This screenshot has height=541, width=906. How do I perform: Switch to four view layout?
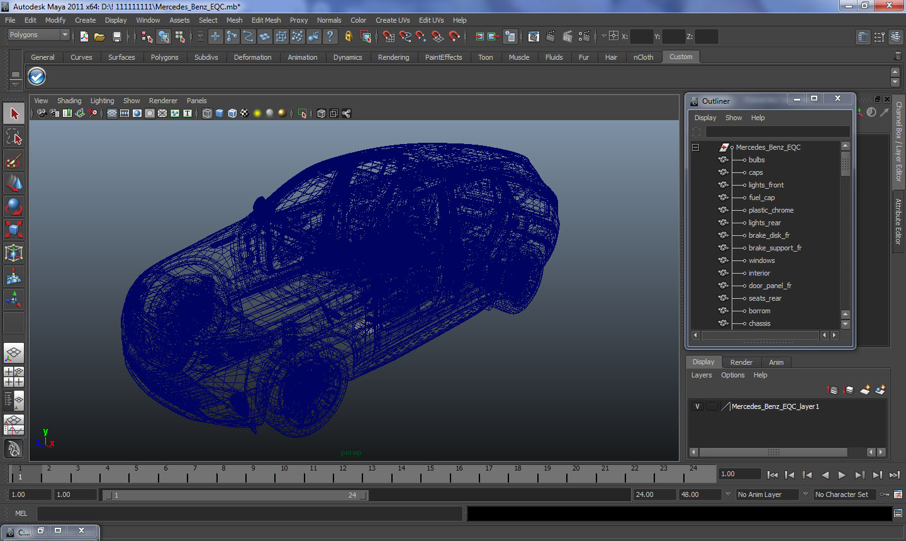(14, 376)
